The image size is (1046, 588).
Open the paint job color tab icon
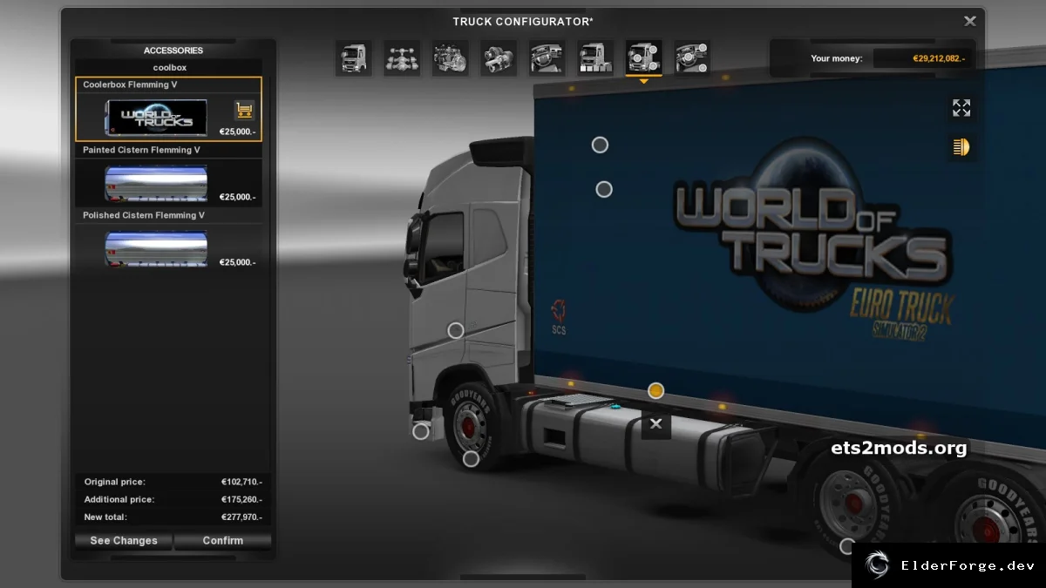click(595, 58)
